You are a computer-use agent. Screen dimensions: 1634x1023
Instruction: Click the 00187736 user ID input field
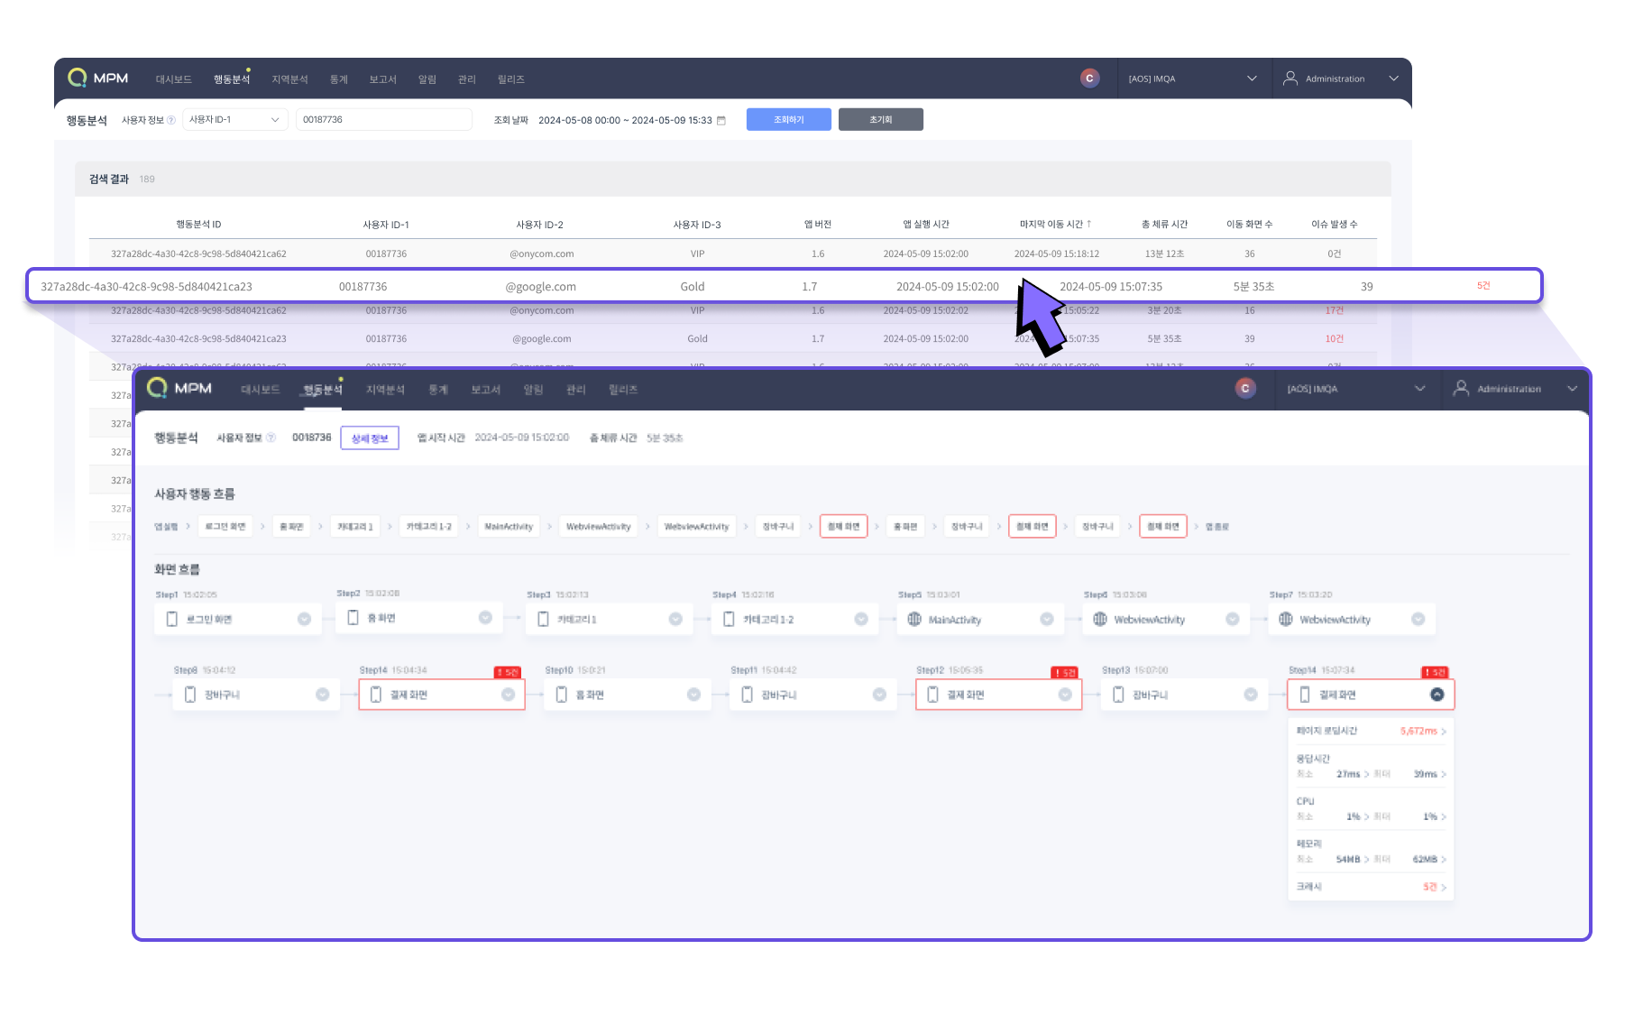384,120
